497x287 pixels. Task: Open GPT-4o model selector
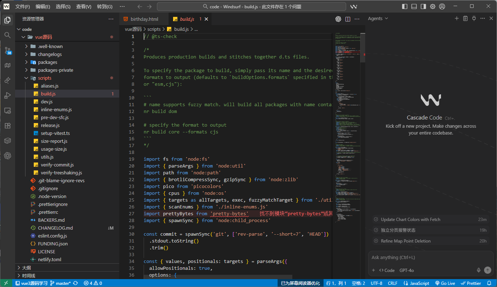pos(407,270)
